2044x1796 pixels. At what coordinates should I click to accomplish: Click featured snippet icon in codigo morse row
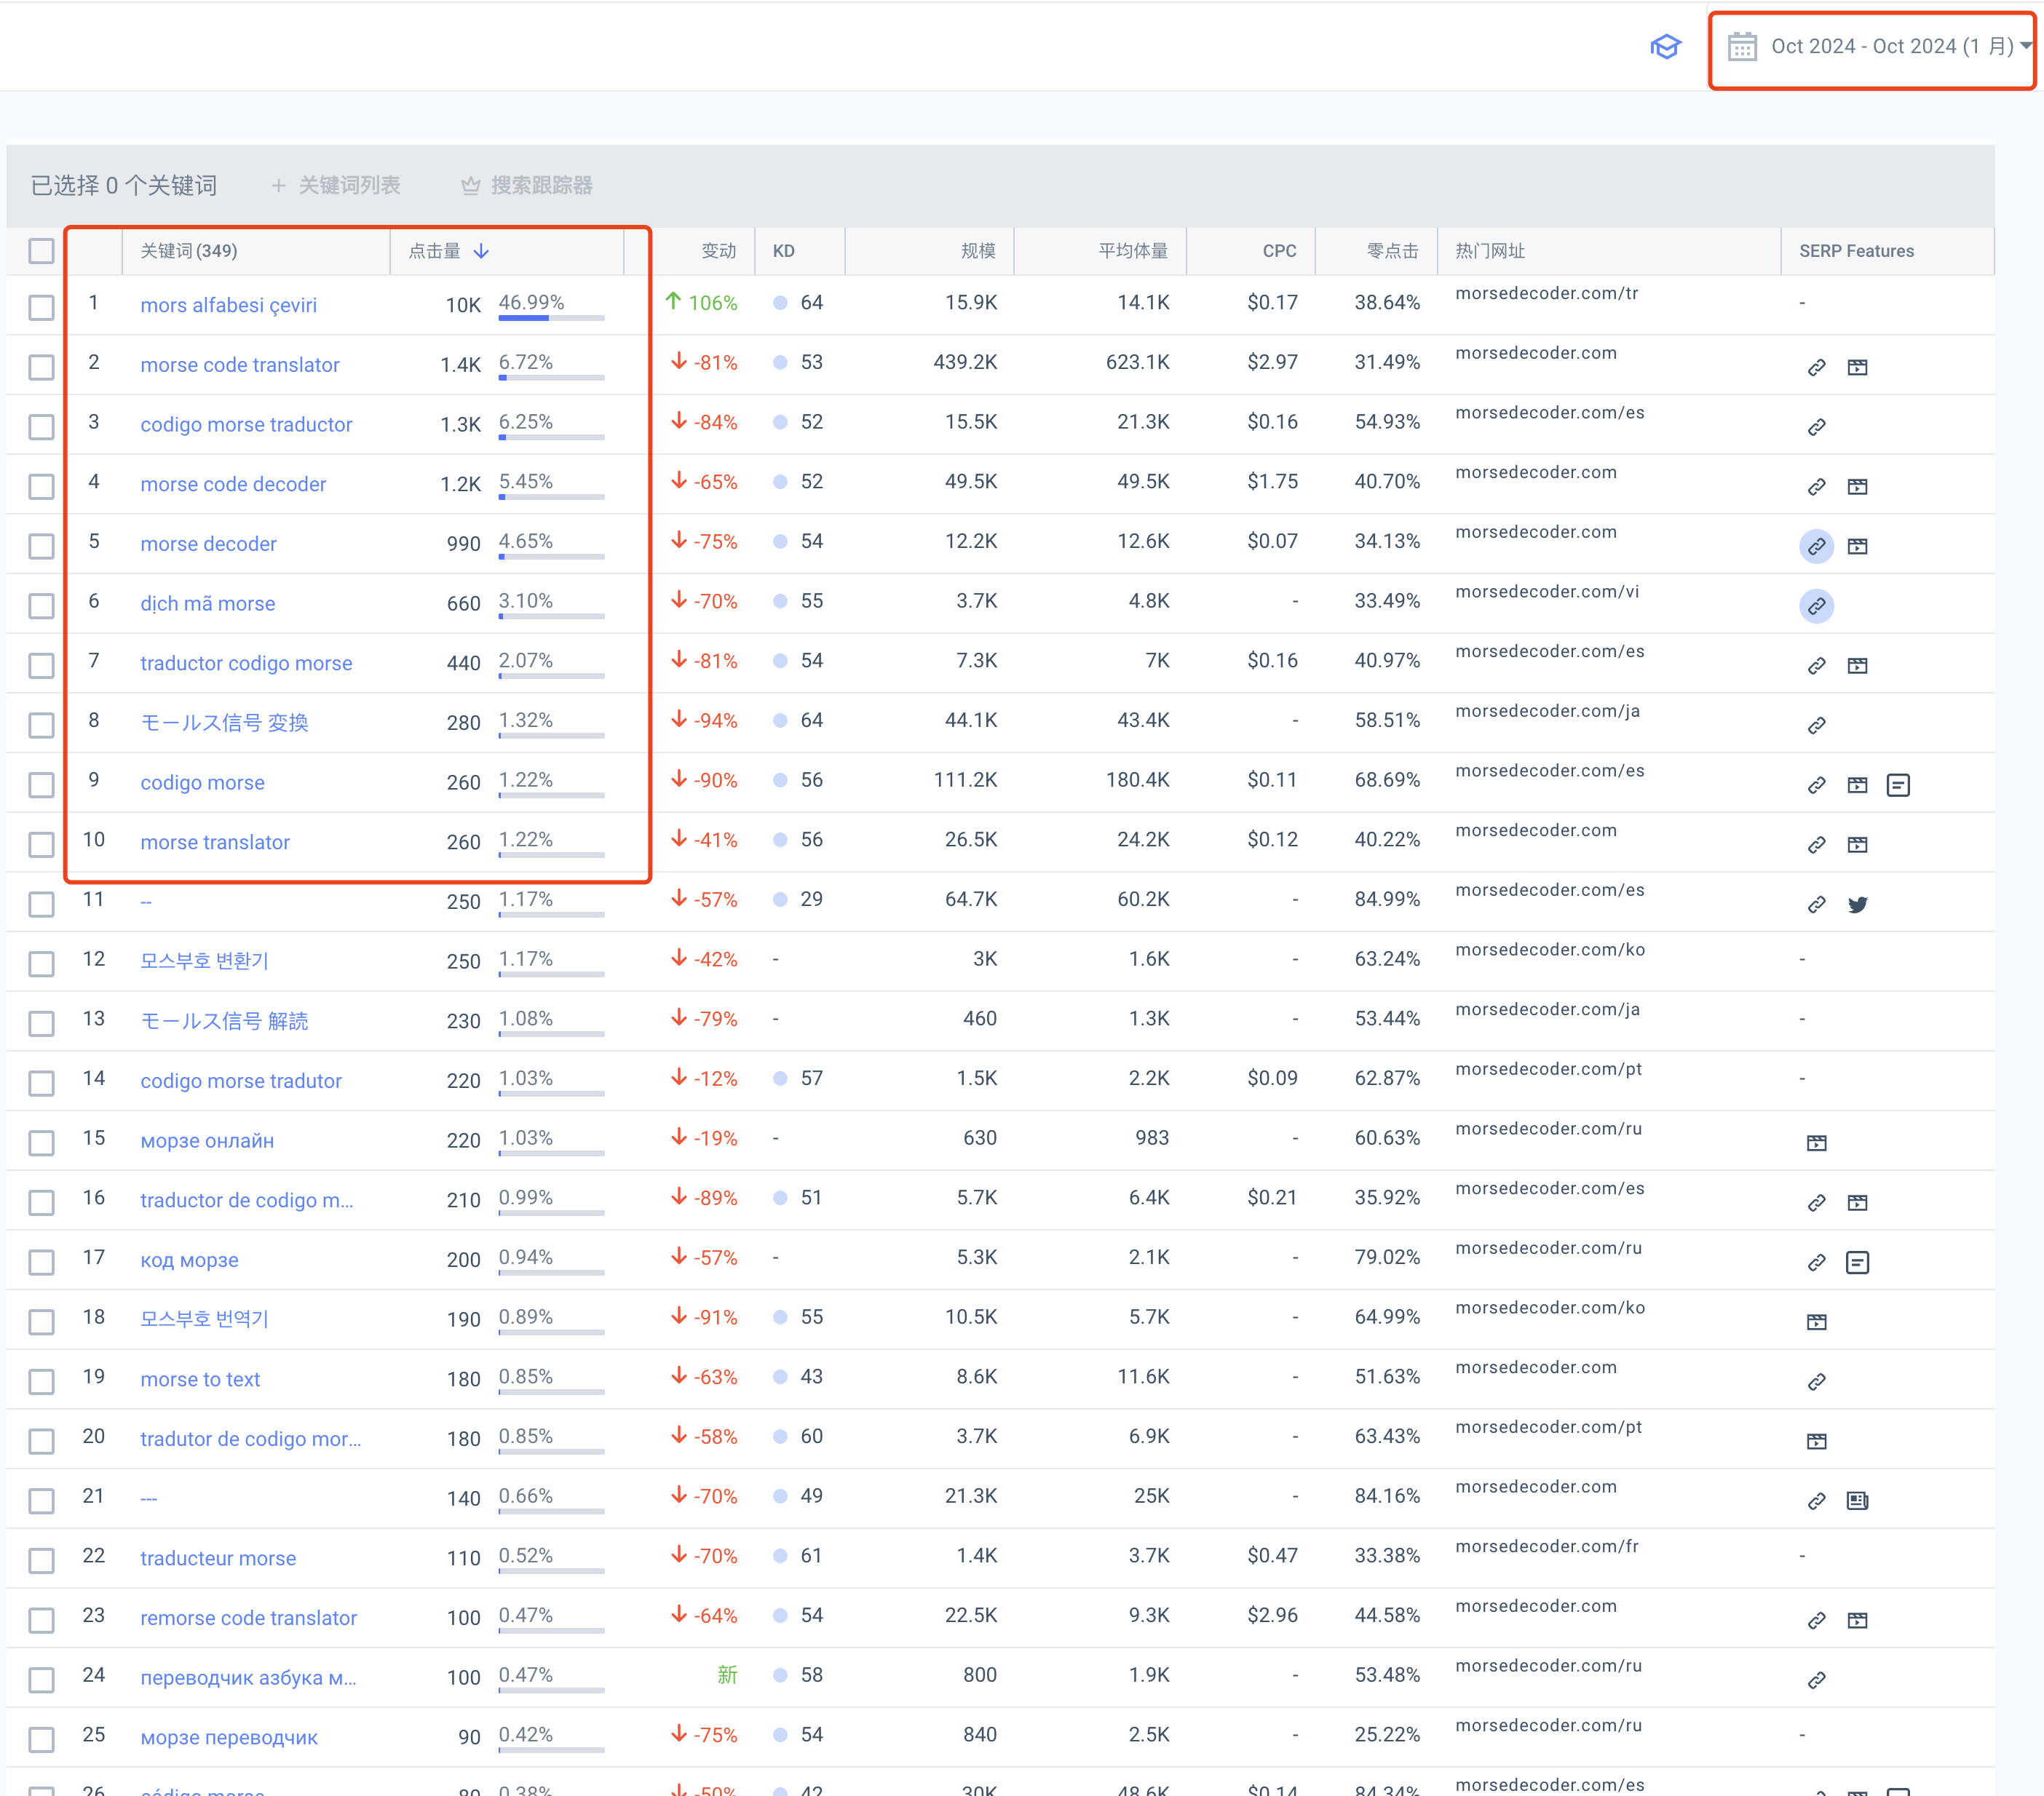tap(1898, 785)
